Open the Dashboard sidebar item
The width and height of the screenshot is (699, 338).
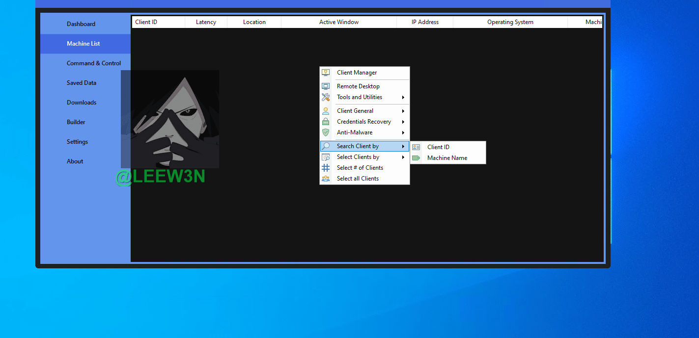tap(81, 24)
